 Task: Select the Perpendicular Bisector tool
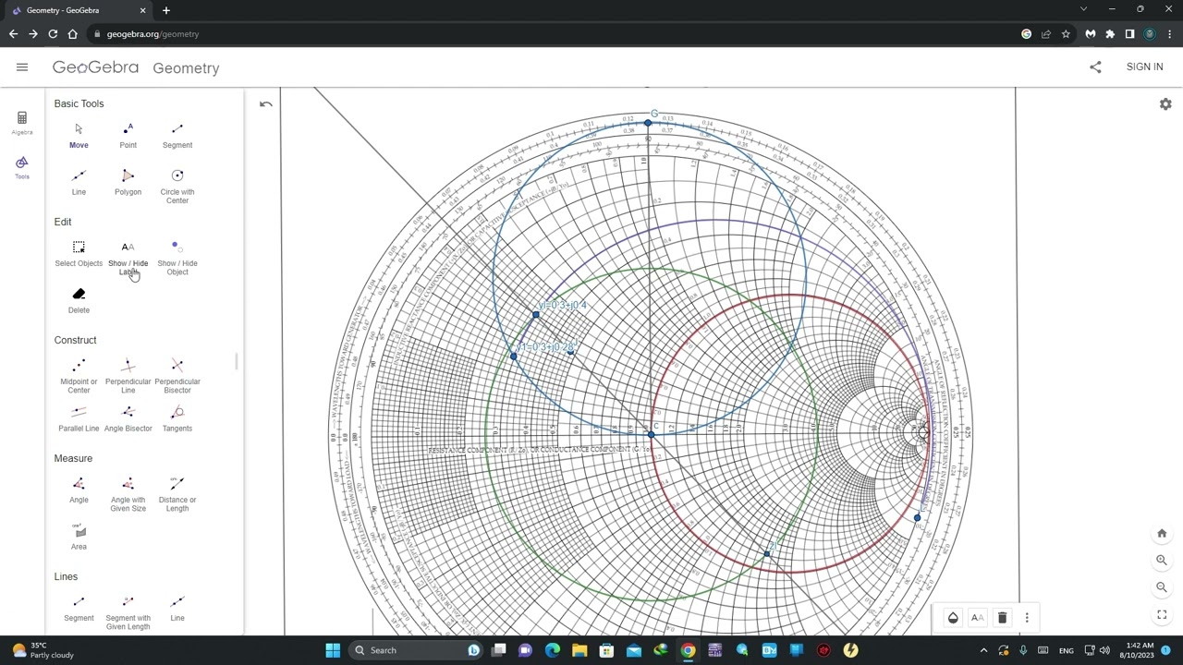[x=177, y=375]
